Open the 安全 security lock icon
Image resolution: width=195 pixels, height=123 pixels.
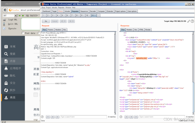coord(6,83)
